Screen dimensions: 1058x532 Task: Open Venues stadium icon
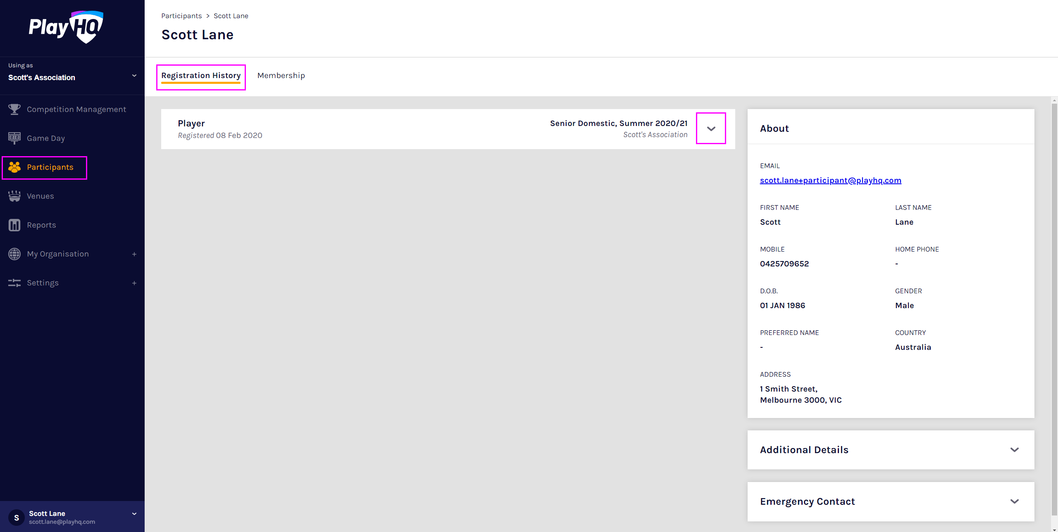pos(14,196)
